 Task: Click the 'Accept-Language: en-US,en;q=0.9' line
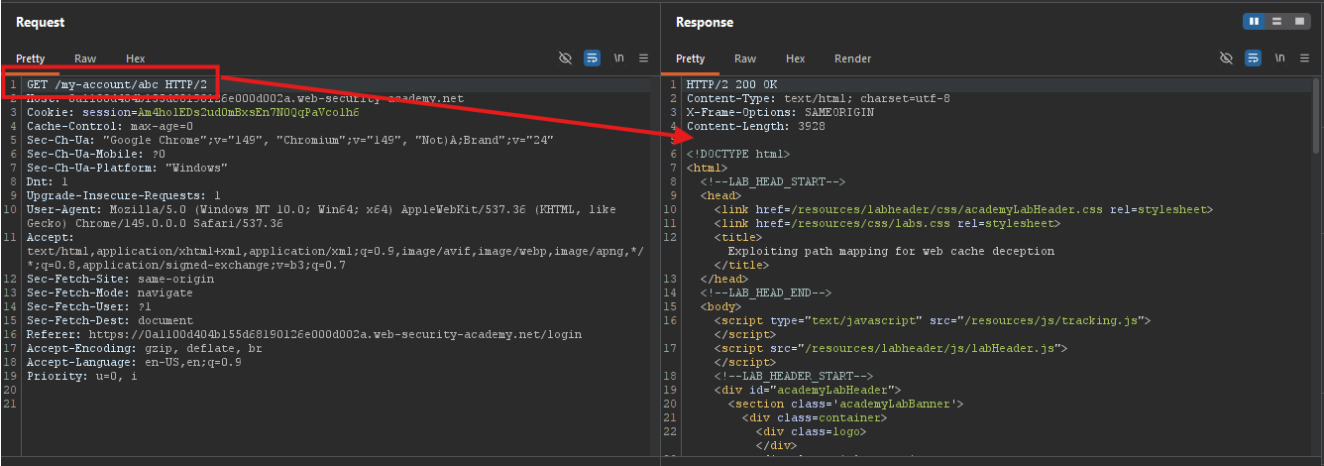pyautogui.click(x=134, y=363)
